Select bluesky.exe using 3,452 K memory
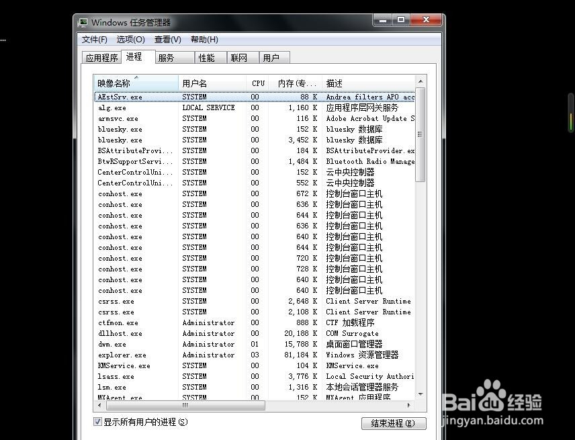The image size is (575, 440). point(255,140)
